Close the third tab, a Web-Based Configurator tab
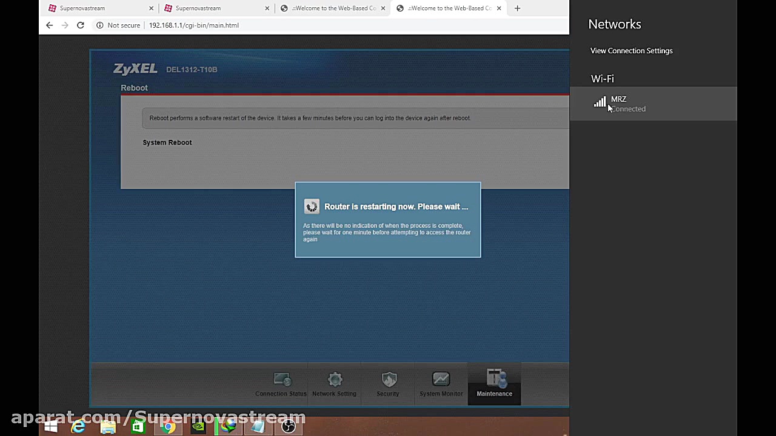 [383, 8]
